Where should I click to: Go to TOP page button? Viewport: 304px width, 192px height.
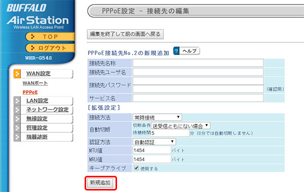click(x=50, y=36)
